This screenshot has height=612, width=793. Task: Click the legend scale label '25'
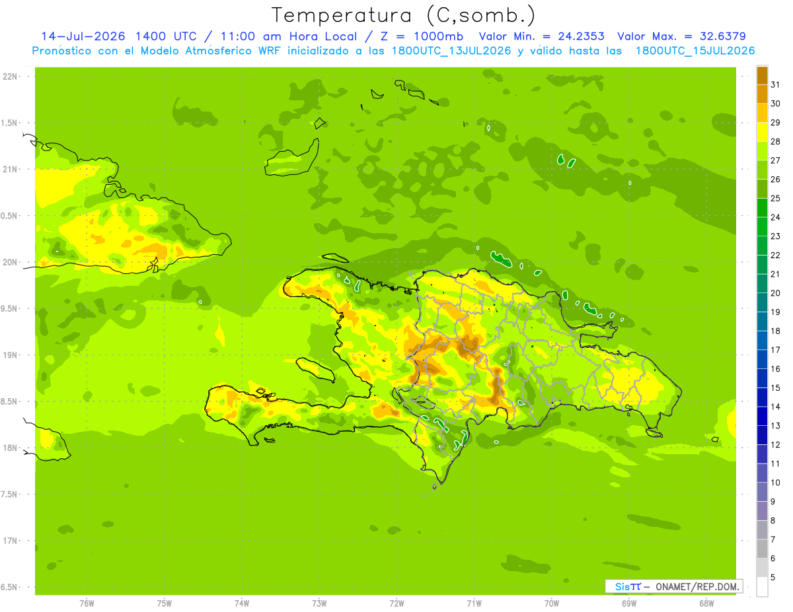(775, 198)
